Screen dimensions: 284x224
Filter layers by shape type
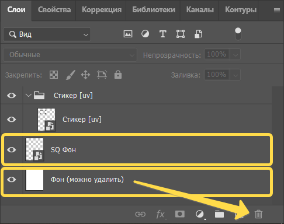(x=181, y=34)
